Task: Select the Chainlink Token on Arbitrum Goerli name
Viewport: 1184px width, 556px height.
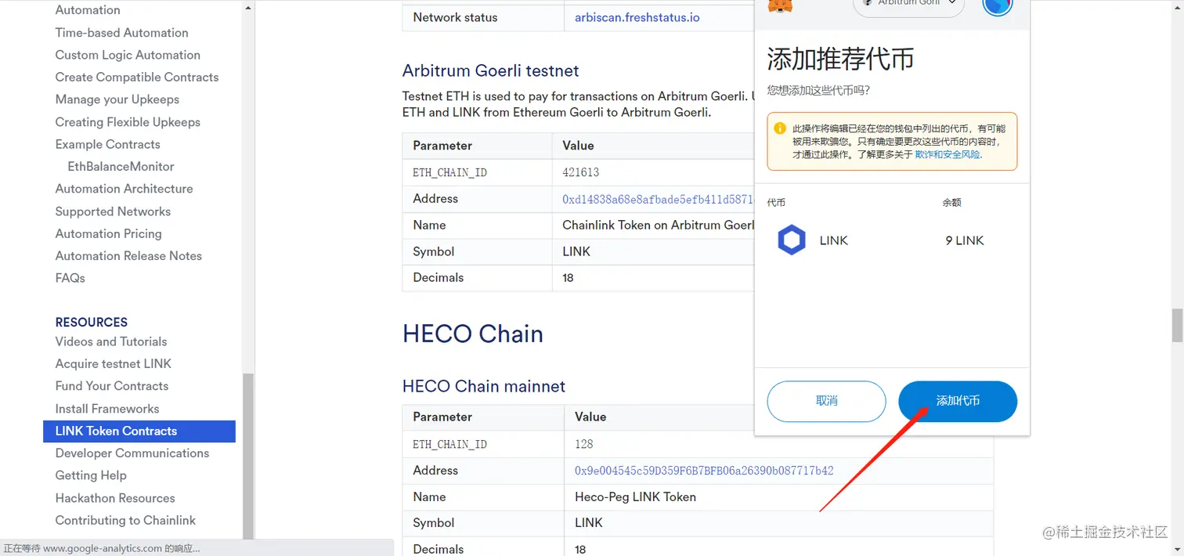Action: (x=658, y=226)
